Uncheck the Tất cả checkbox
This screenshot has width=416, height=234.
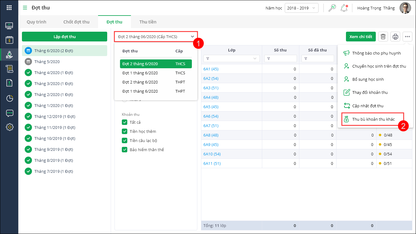coord(124,122)
